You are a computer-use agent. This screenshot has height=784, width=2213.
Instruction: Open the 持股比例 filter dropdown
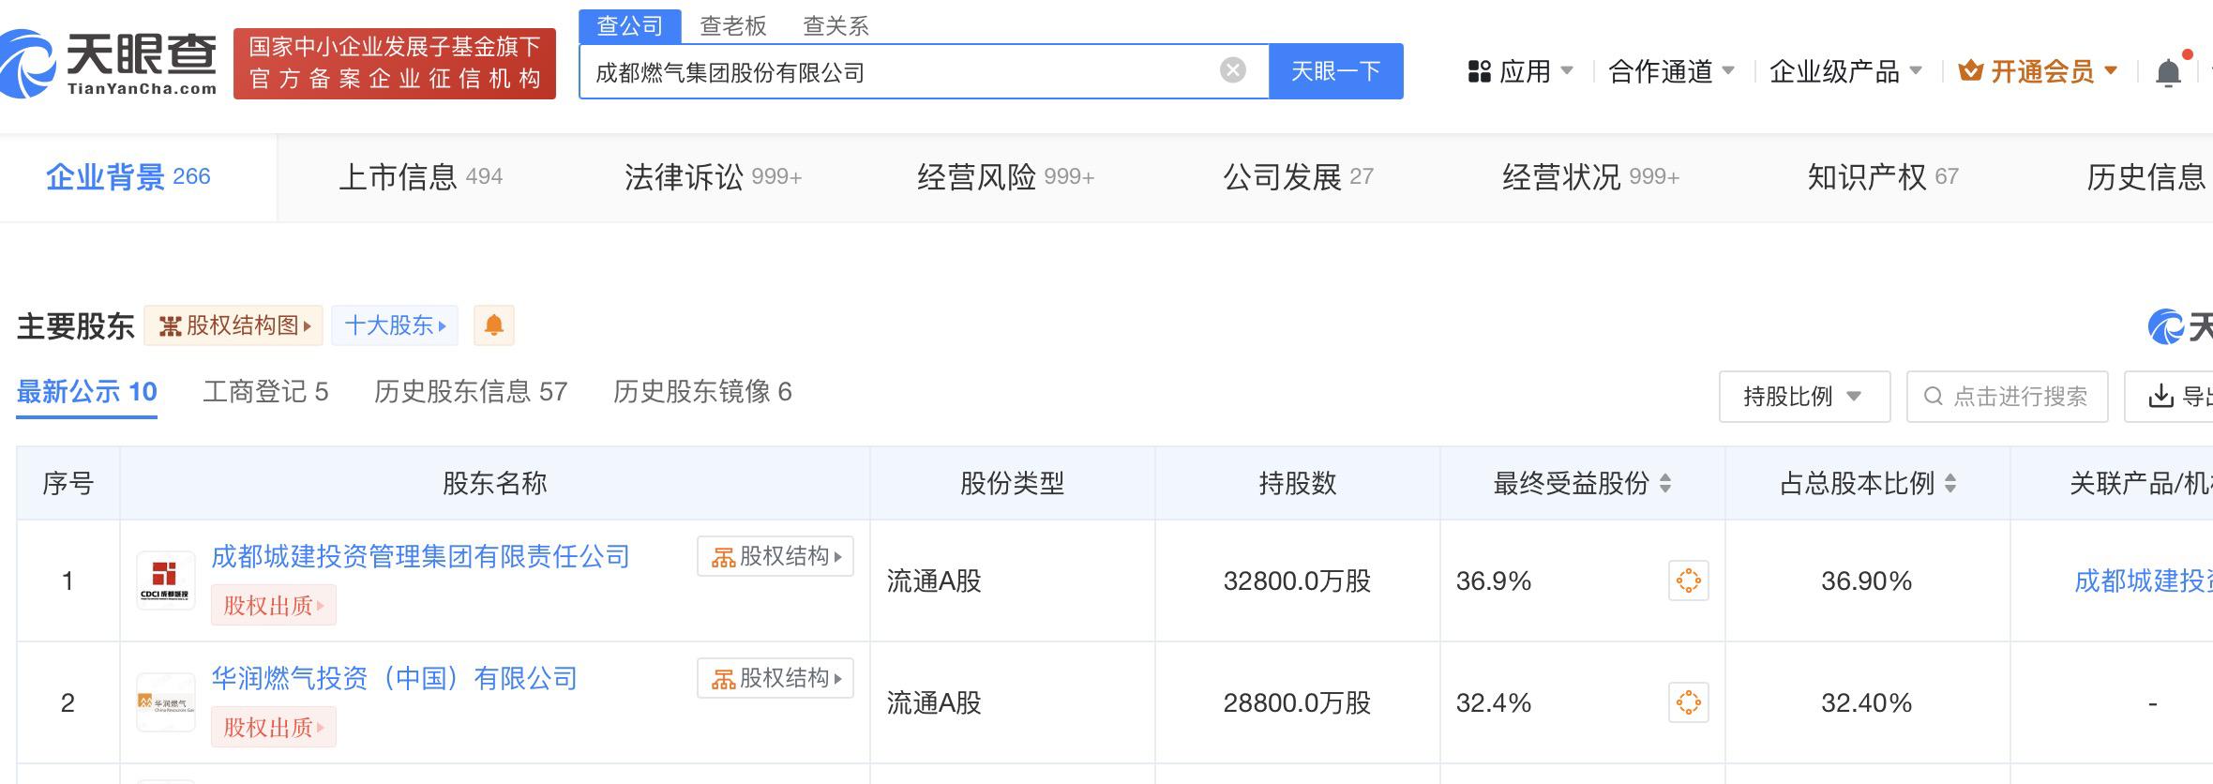(1804, 397)
